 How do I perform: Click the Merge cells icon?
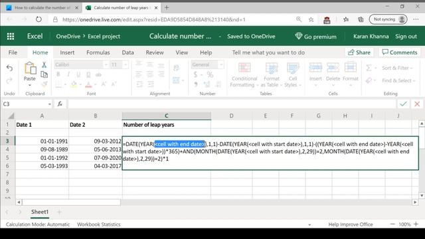pos(176,80)
